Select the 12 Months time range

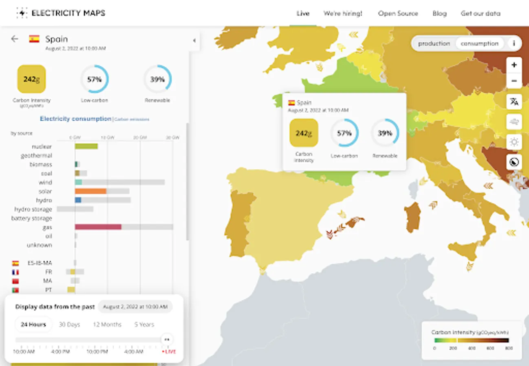click(x=107, y=325)
